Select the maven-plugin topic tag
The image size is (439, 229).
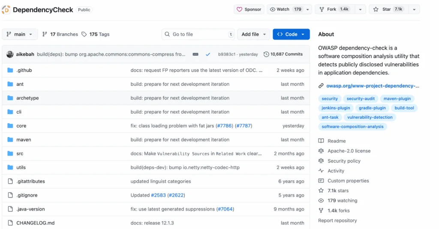click(397, 99)
